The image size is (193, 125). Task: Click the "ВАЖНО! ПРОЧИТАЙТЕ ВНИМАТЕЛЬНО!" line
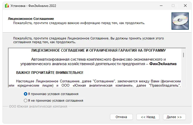(x=50, y=73)
